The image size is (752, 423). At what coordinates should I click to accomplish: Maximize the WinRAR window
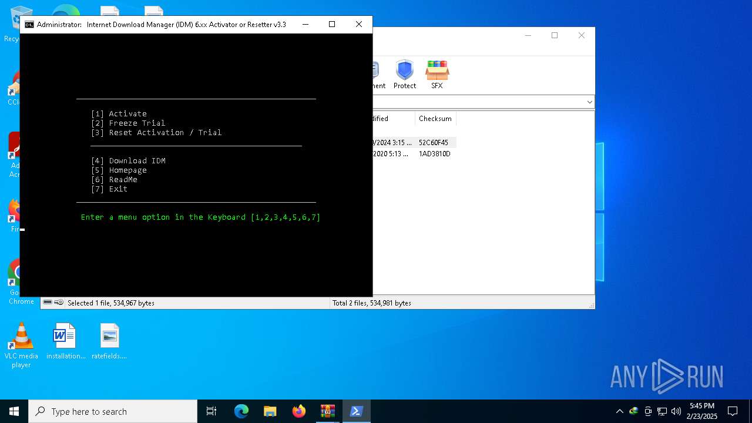point(555,35)
